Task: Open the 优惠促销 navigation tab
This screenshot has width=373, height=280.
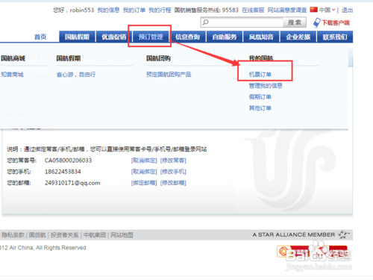Action: coord(114,37)
